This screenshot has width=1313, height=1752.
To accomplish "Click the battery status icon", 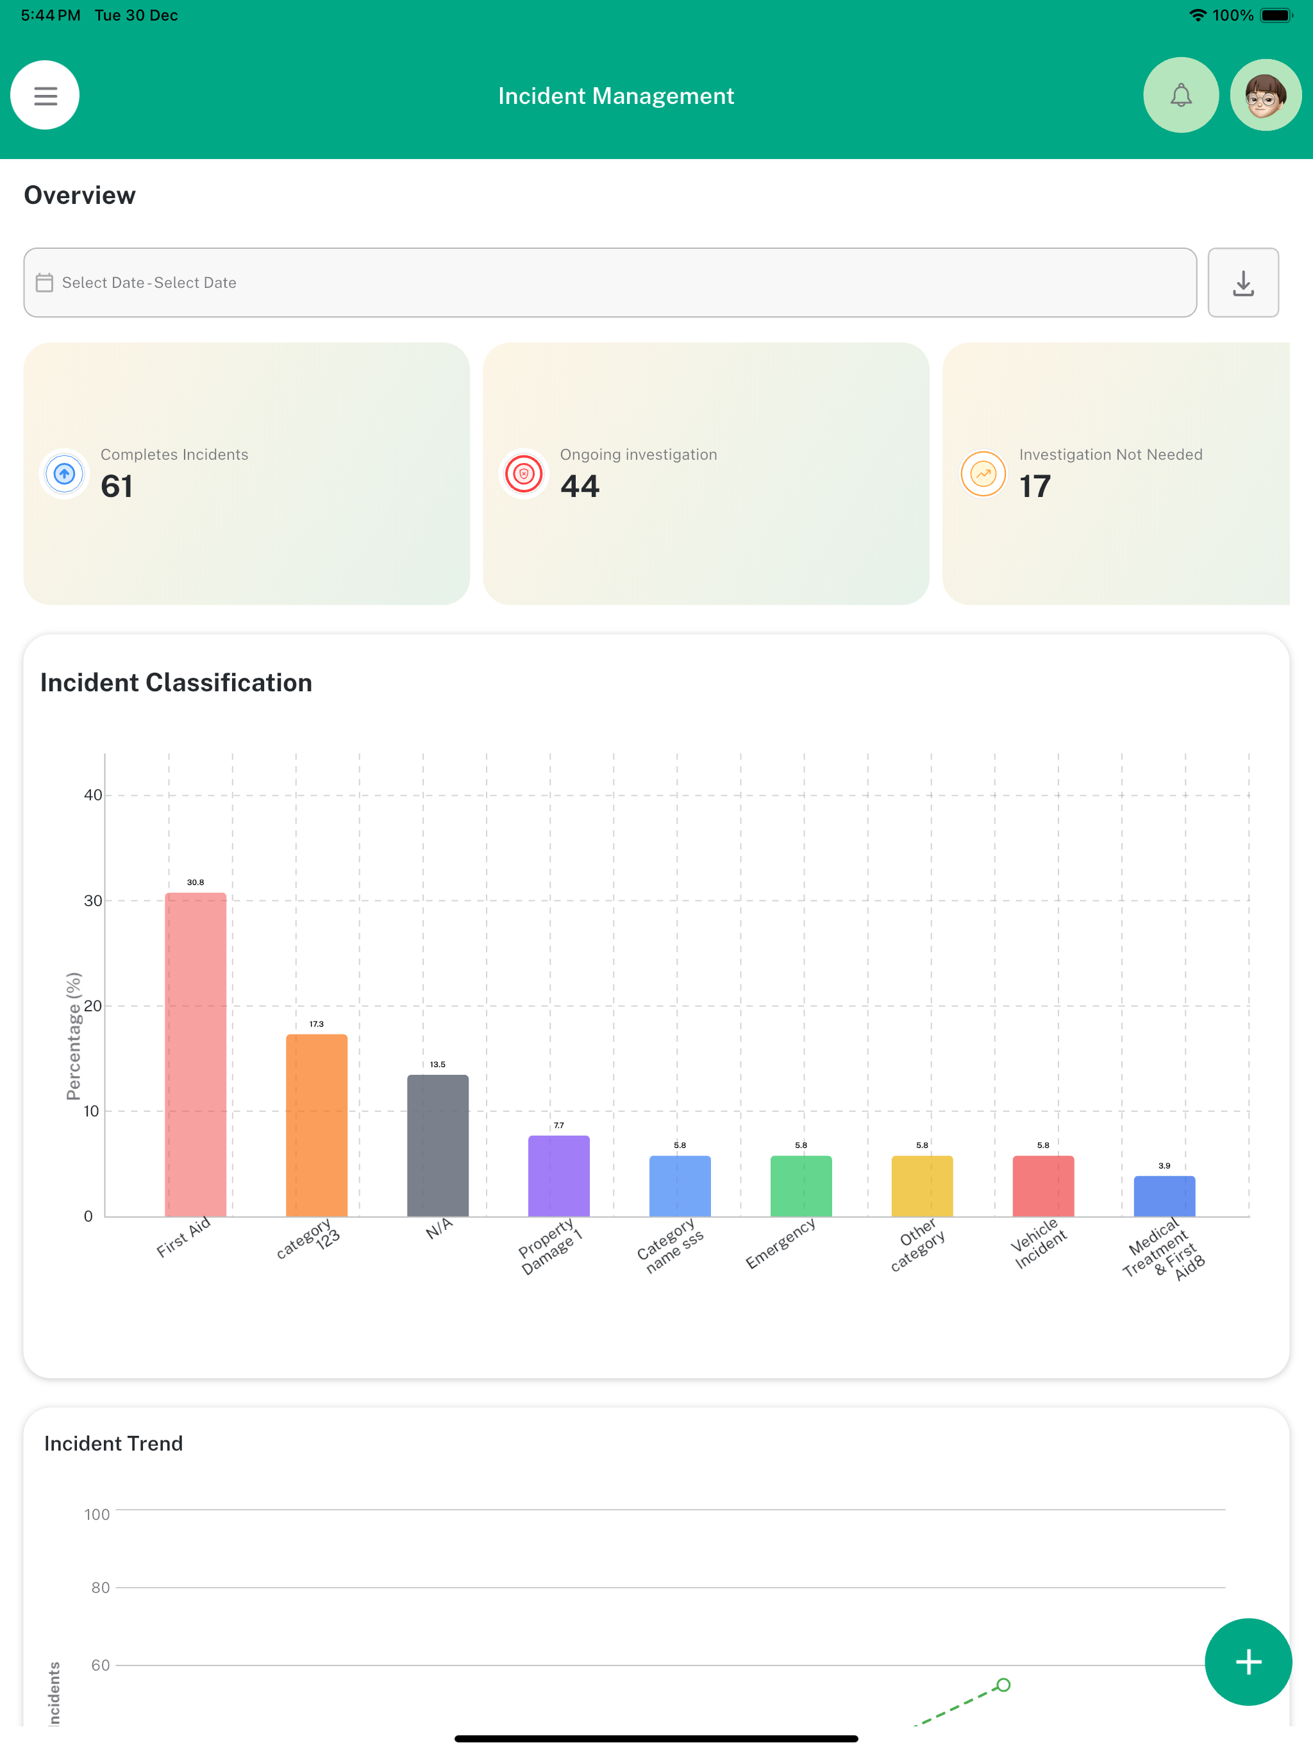I will 1276,15.
